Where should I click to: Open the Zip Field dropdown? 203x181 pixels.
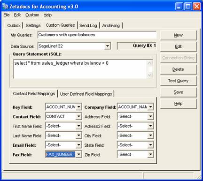tap(150, 155)
